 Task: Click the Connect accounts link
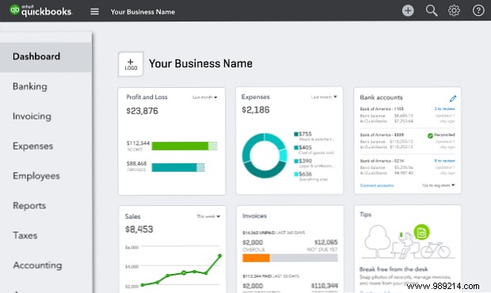(x=377, y=185)
